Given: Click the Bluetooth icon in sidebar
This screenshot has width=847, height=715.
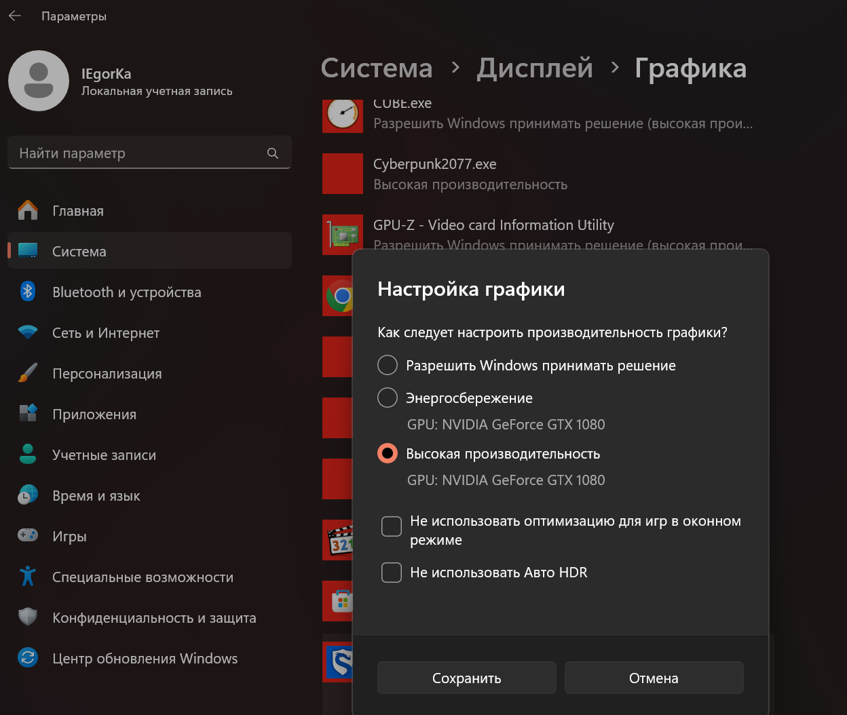Looking at the screenshot, I should click(x=28, y=292).
